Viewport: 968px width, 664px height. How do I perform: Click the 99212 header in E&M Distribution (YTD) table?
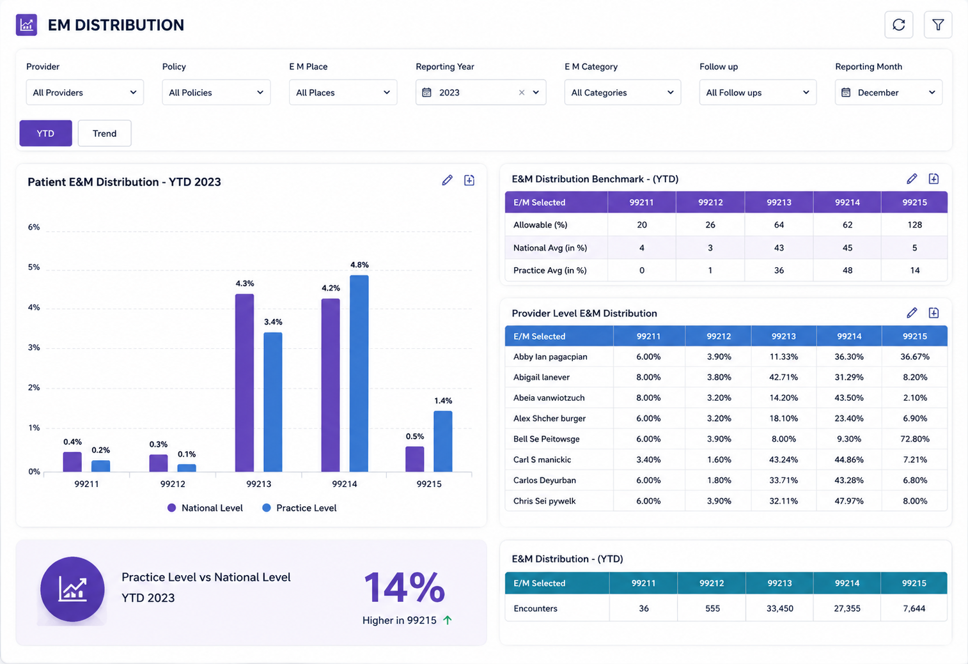tap(712, 583)
